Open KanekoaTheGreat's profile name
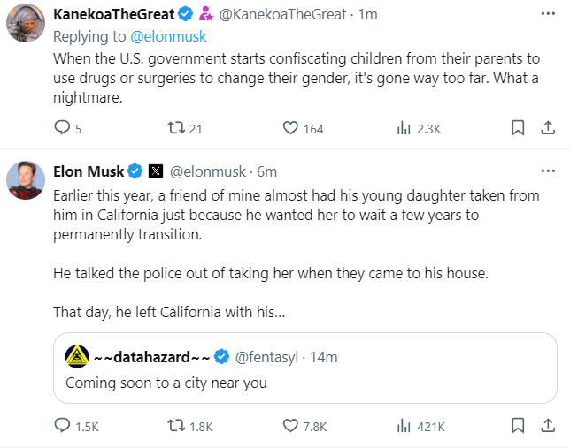The height and width of the screenshot is (448, 570). click(x=112, y=15)
